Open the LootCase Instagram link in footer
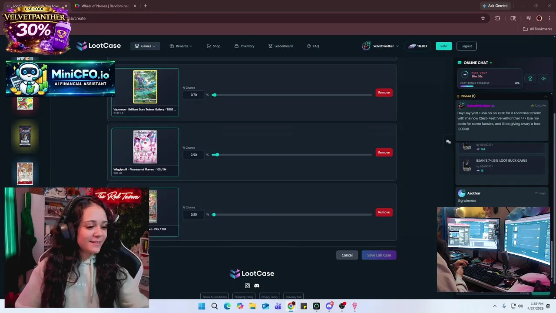This screenshot has height=313, width=556. [248, 286]
